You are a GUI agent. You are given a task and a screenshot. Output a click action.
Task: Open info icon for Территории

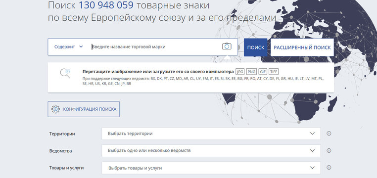(x=329, y=133)
